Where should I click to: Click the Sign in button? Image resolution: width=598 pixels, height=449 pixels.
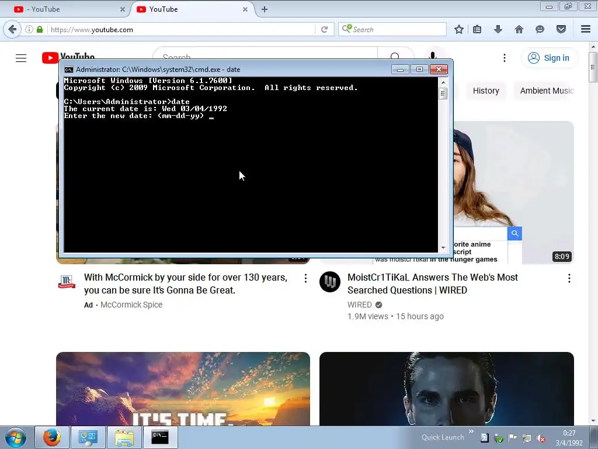click(x=549, y=58)
